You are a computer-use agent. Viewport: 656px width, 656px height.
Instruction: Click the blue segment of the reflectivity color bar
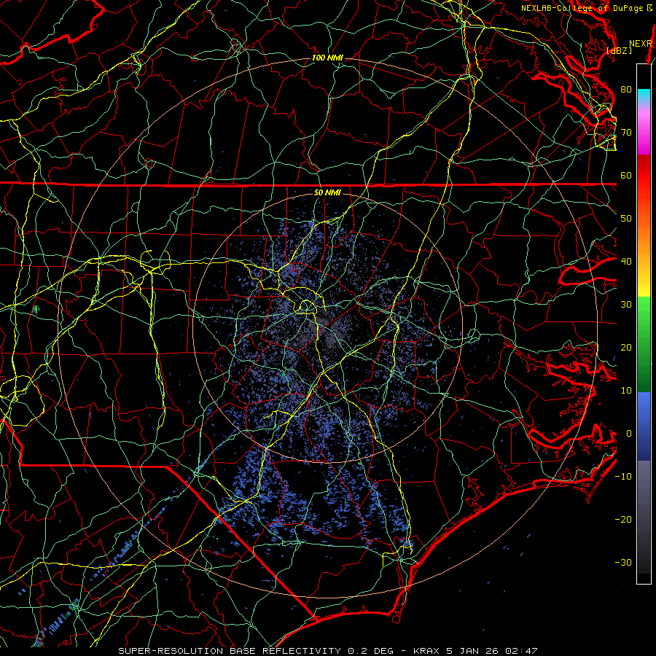[x=644, y=426]
